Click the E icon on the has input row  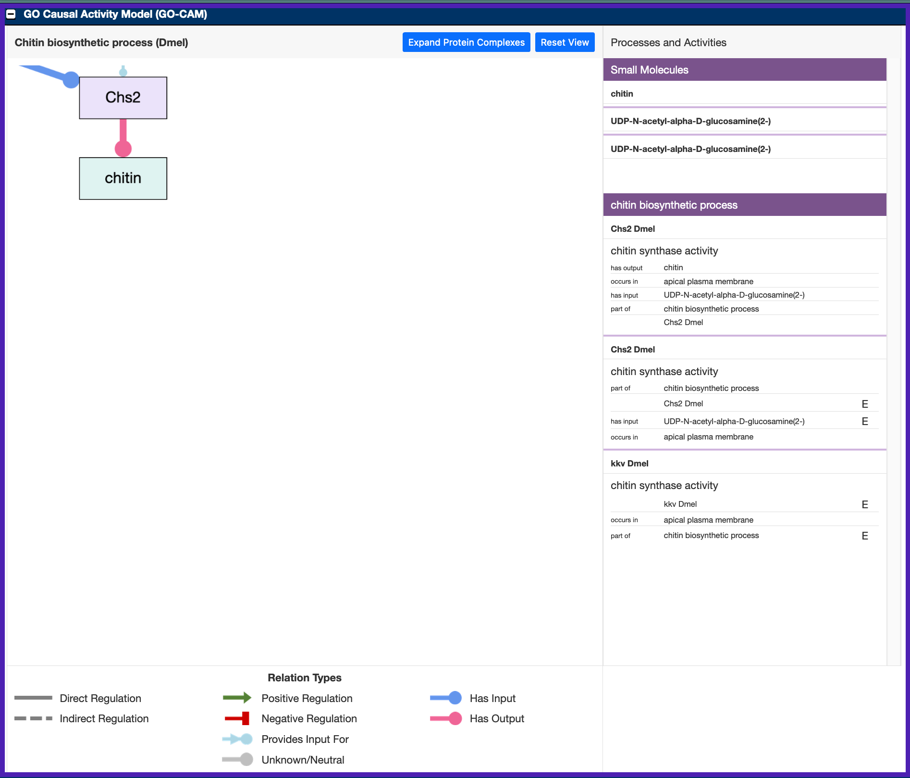click(x=864, y=422)
